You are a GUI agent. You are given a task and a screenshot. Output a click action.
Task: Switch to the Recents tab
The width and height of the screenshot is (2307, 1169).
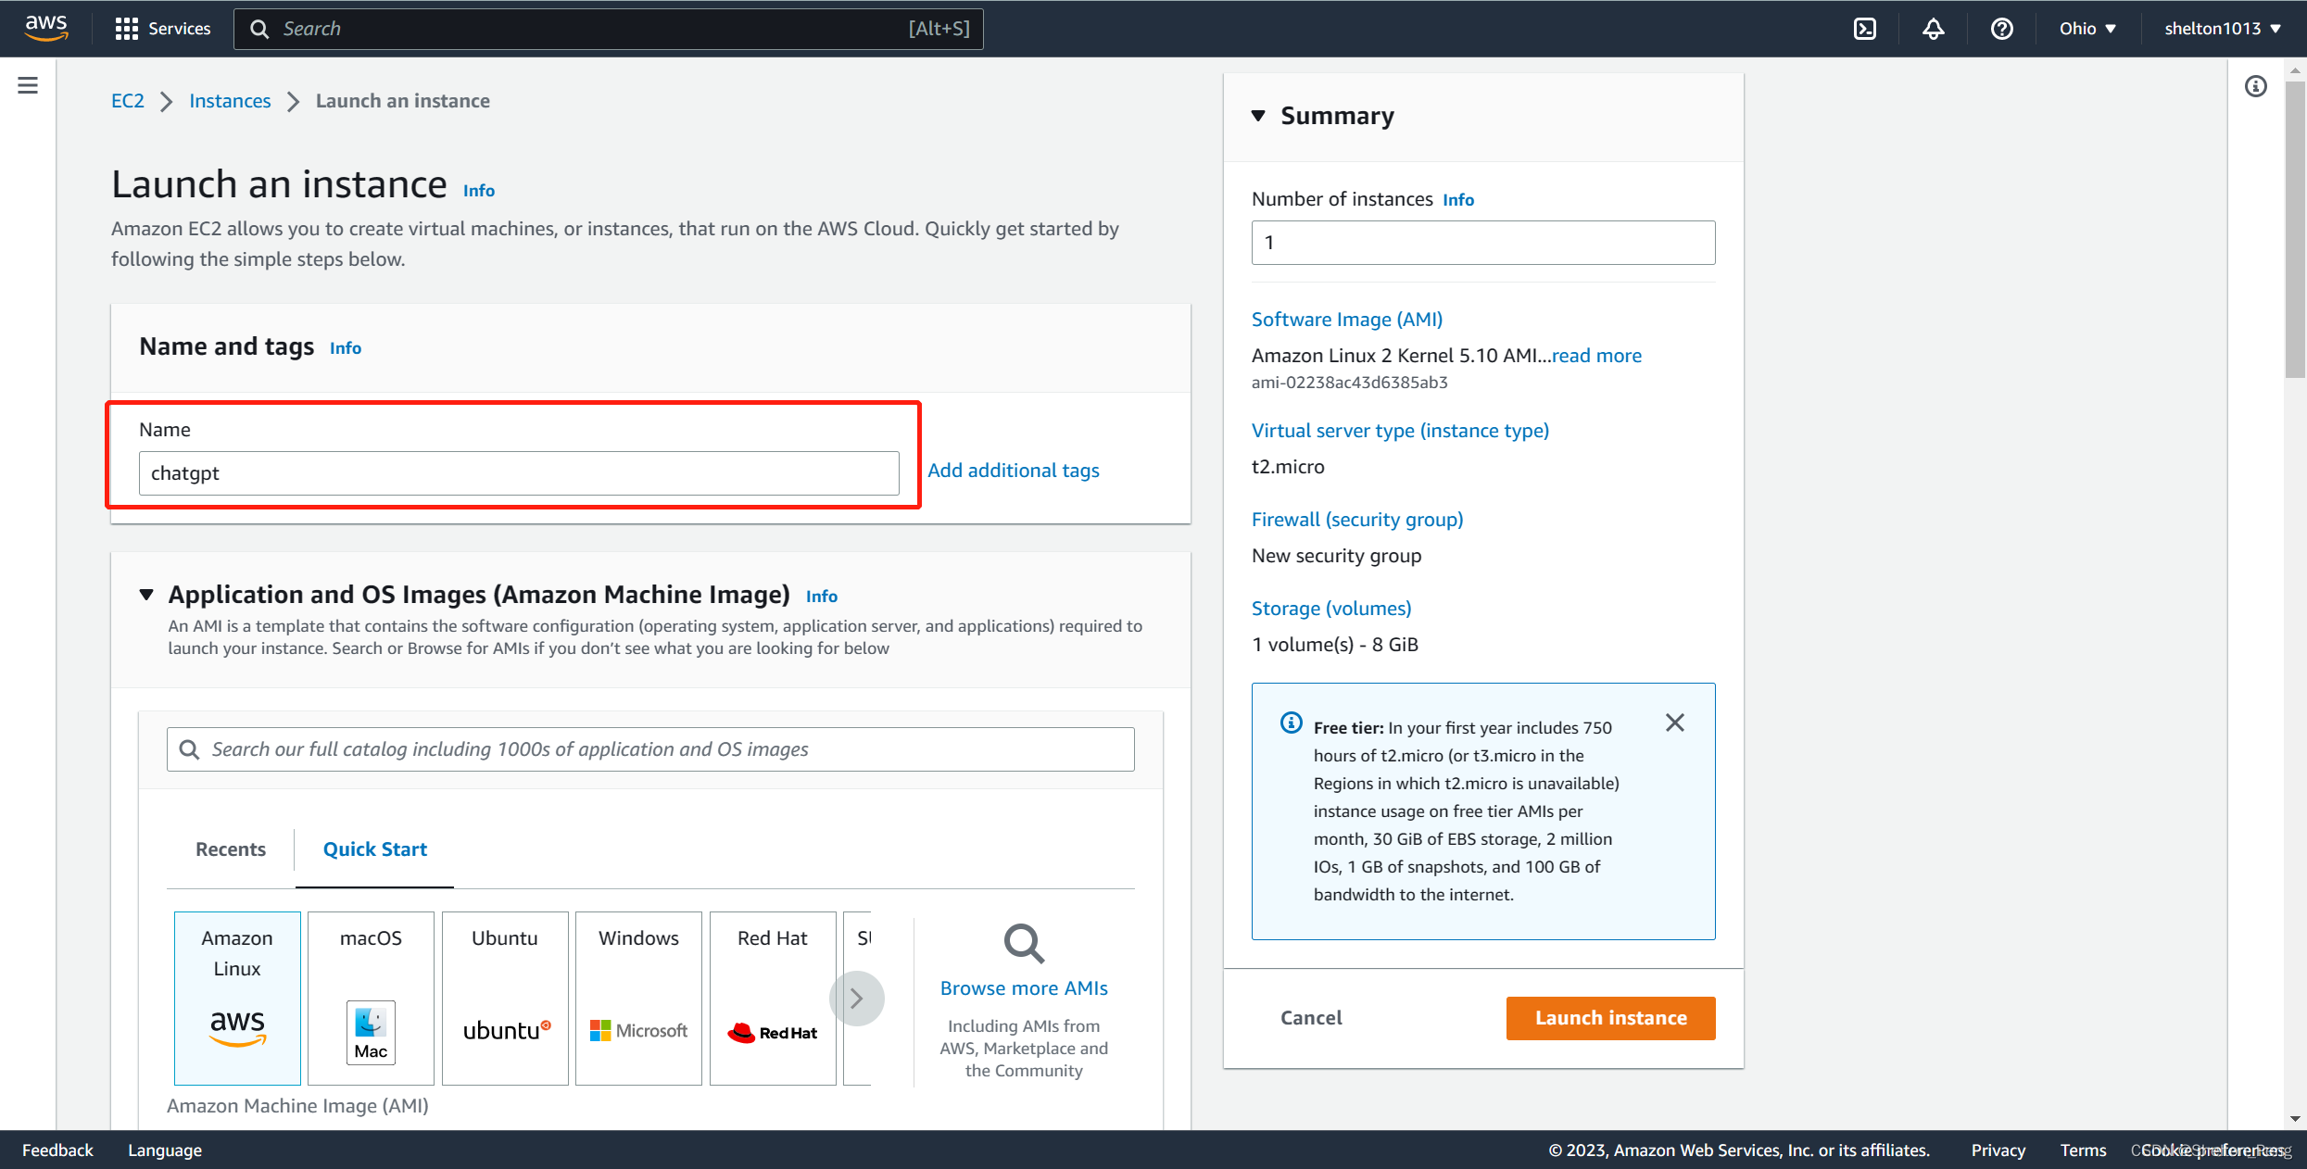point(231,849)
